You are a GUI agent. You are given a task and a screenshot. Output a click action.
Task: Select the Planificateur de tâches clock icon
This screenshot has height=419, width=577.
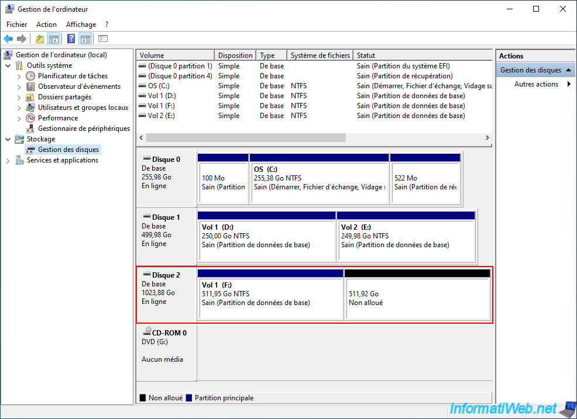(x=31, y=76)
